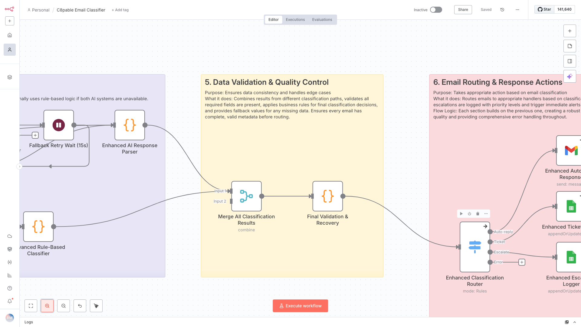Select the Merge All Classification Results node
Viewport: 581px width, 327px height.
point(247,196)
